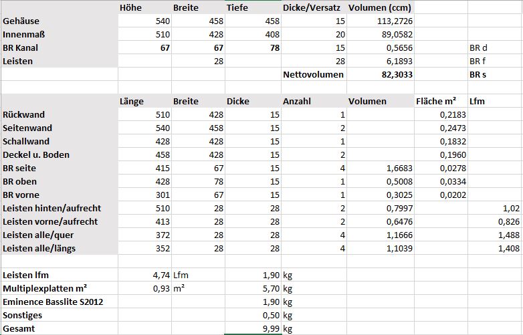
Task: Click the BR d cell
Action: click(x=496, y=47)
